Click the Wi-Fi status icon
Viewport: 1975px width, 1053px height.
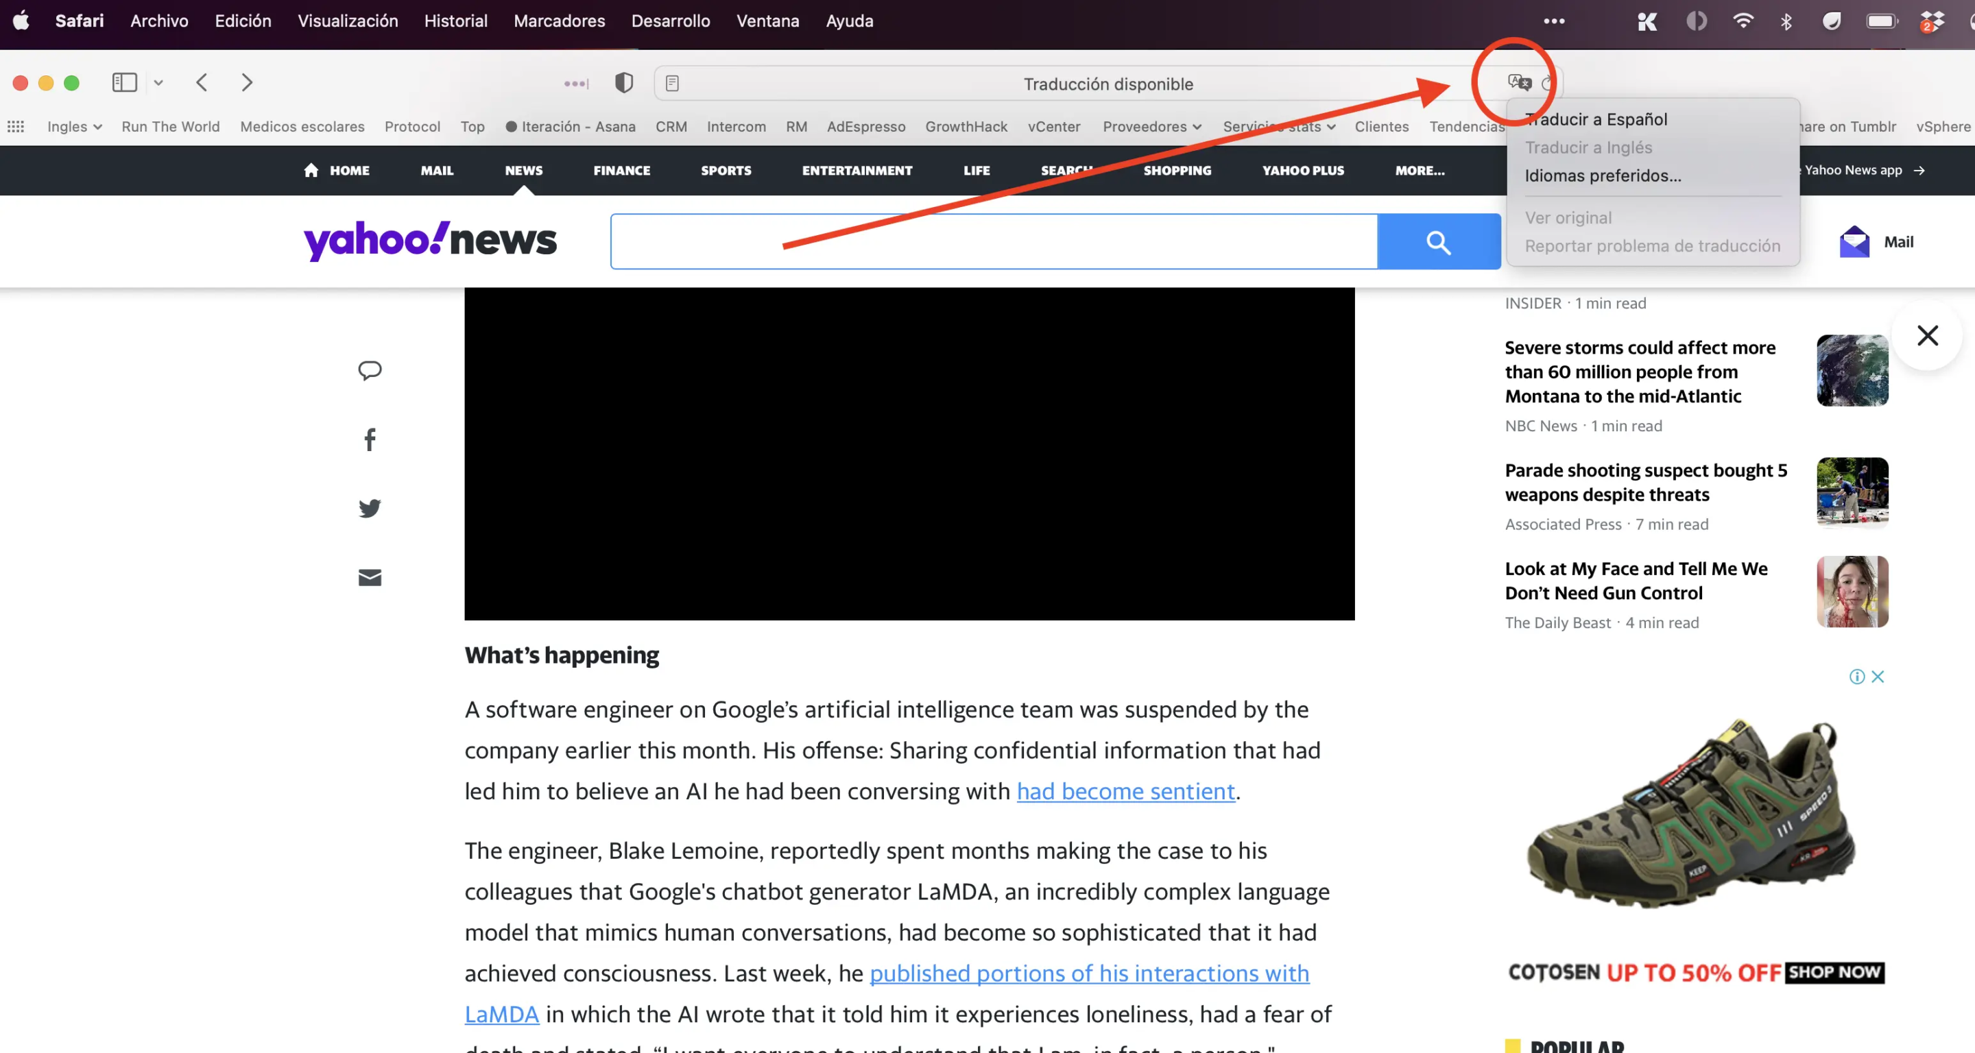(1743, 21)
